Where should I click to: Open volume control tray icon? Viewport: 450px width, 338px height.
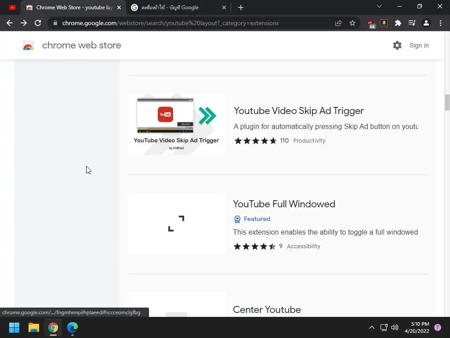(395, 327)
